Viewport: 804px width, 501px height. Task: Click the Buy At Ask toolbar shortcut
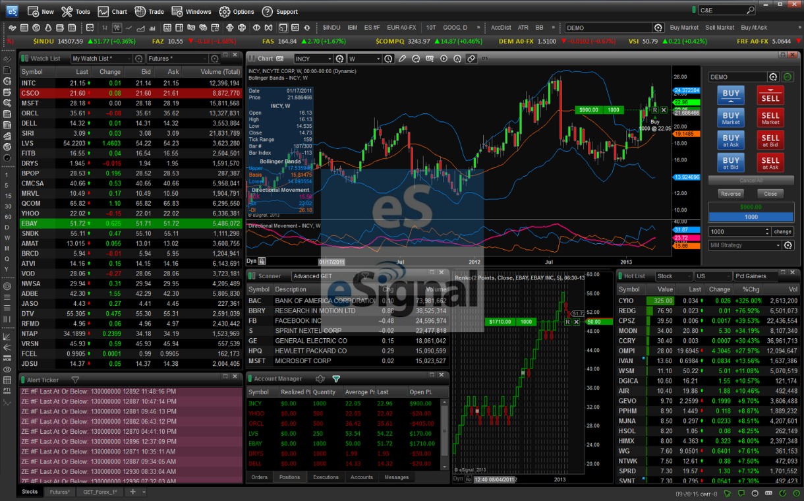[x=754, y=28]
